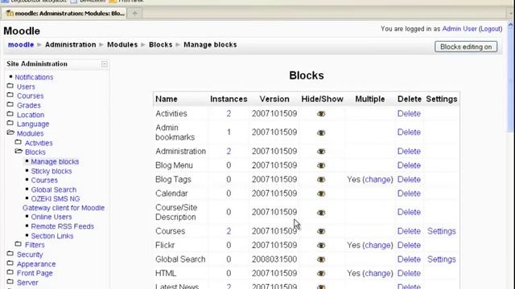This screenshot has height=289, width=515.
Task: Open OZEKI SMS NG sidebar link
Action: [56, 199]
